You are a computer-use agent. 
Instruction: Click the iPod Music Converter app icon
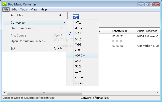click(x=4, y=4)
